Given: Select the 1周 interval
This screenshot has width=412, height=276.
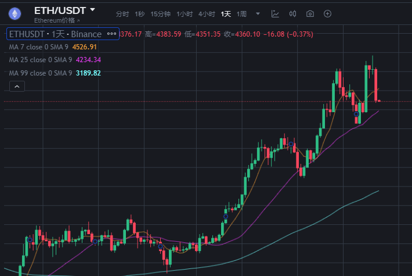Looking at the screenshot, I should point(241,13).
